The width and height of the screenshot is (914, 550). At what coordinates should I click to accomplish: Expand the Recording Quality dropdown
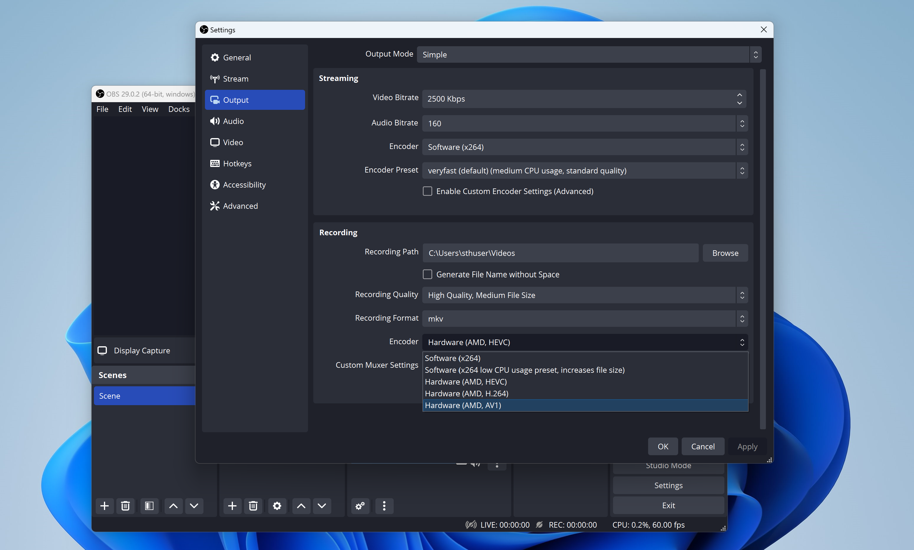[585, 295]
